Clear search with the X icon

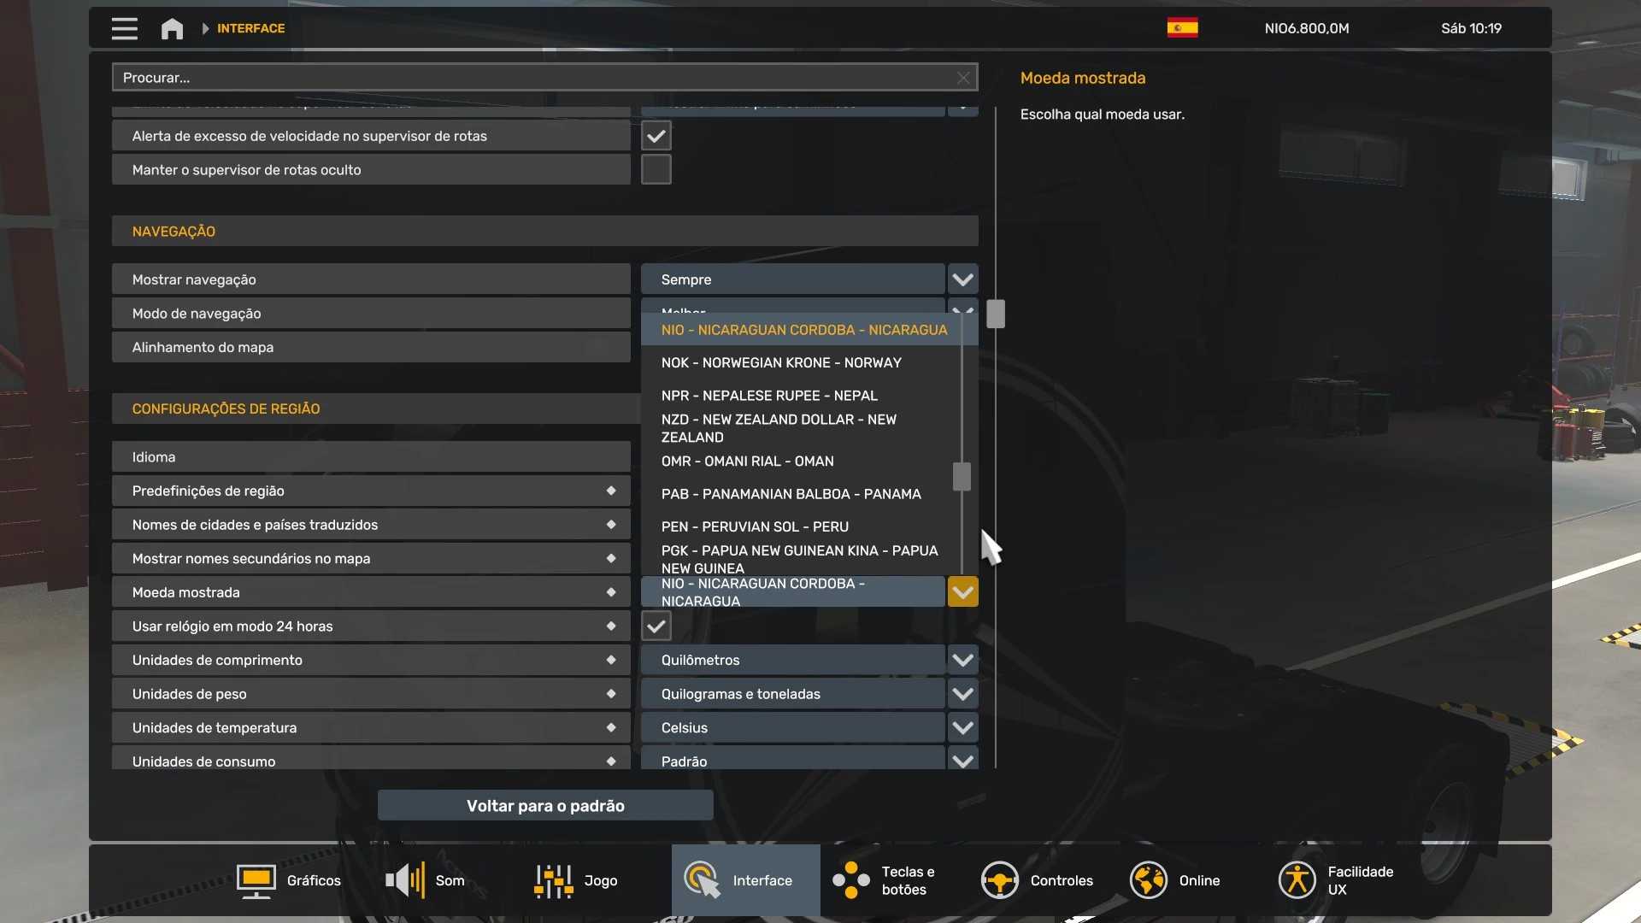[963, 78]
